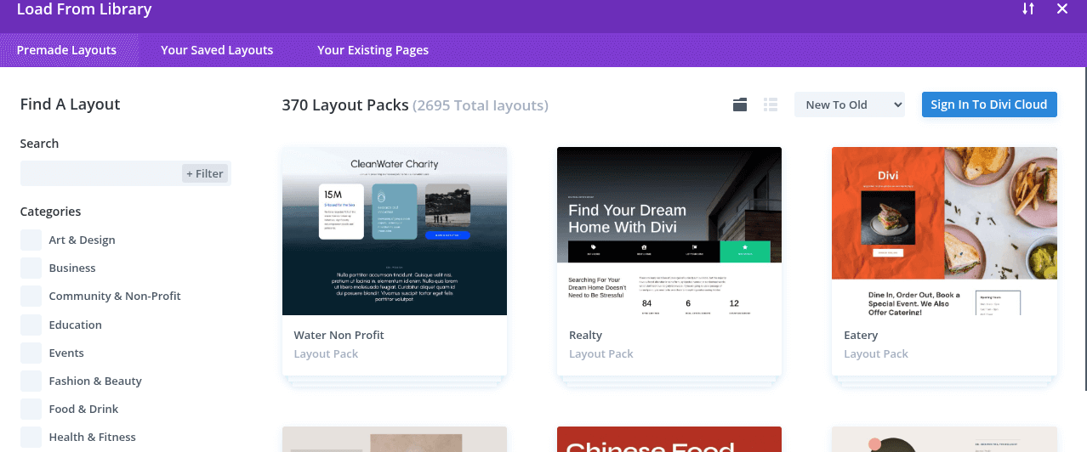Click the layout search input field
Viewport: 1087px width, 452px height.
click(100, 173)
